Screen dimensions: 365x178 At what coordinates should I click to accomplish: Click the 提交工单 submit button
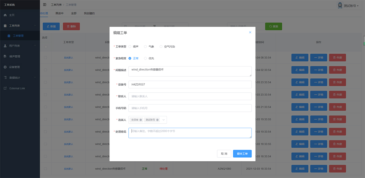click(242, 154)
